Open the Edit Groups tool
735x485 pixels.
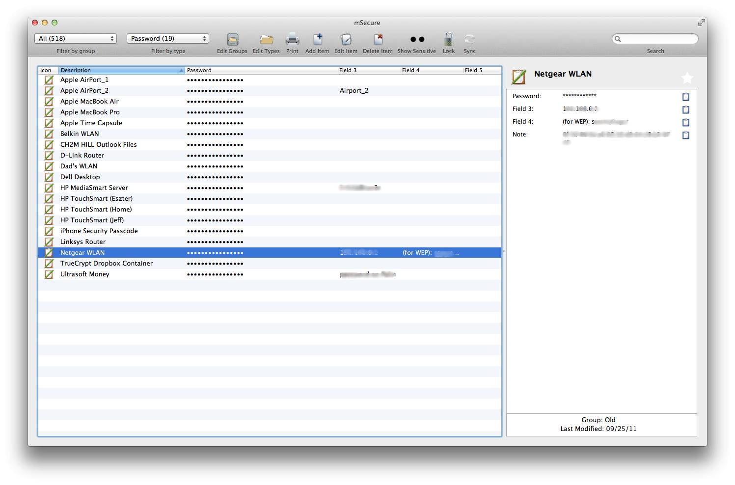(232, 40)
